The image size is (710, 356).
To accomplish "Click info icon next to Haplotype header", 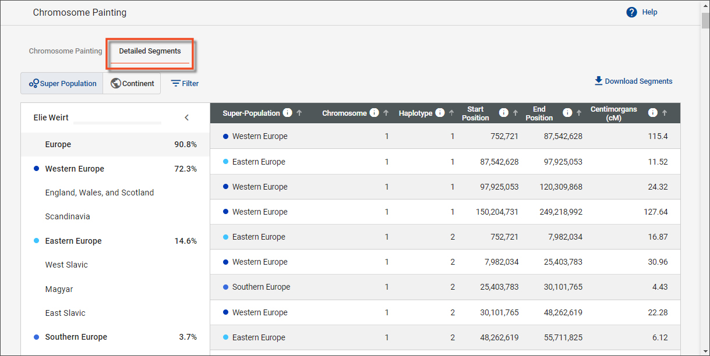I will point(440,113).
